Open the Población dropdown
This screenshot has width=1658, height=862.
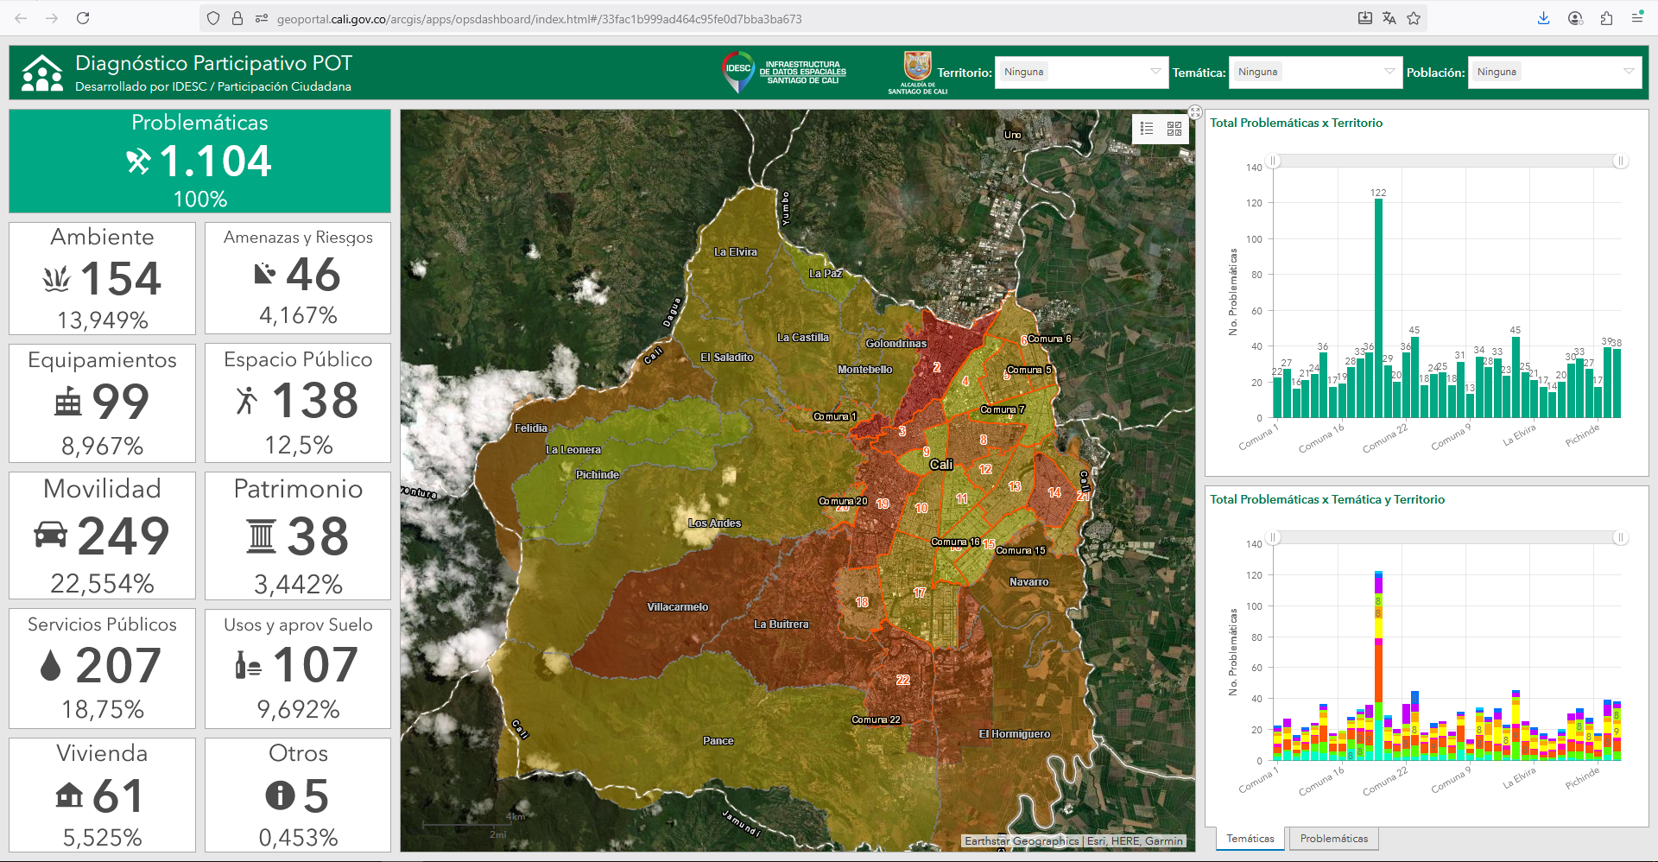(x=1554, y=73)
